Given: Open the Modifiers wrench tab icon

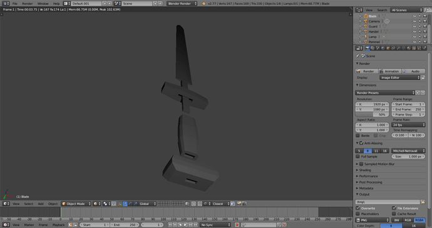Looking at the screenshot, I should [x=398, y=48].
